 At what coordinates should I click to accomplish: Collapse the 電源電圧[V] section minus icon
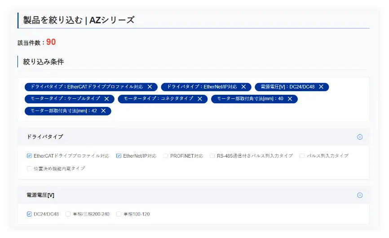click(x=360, y=195)
